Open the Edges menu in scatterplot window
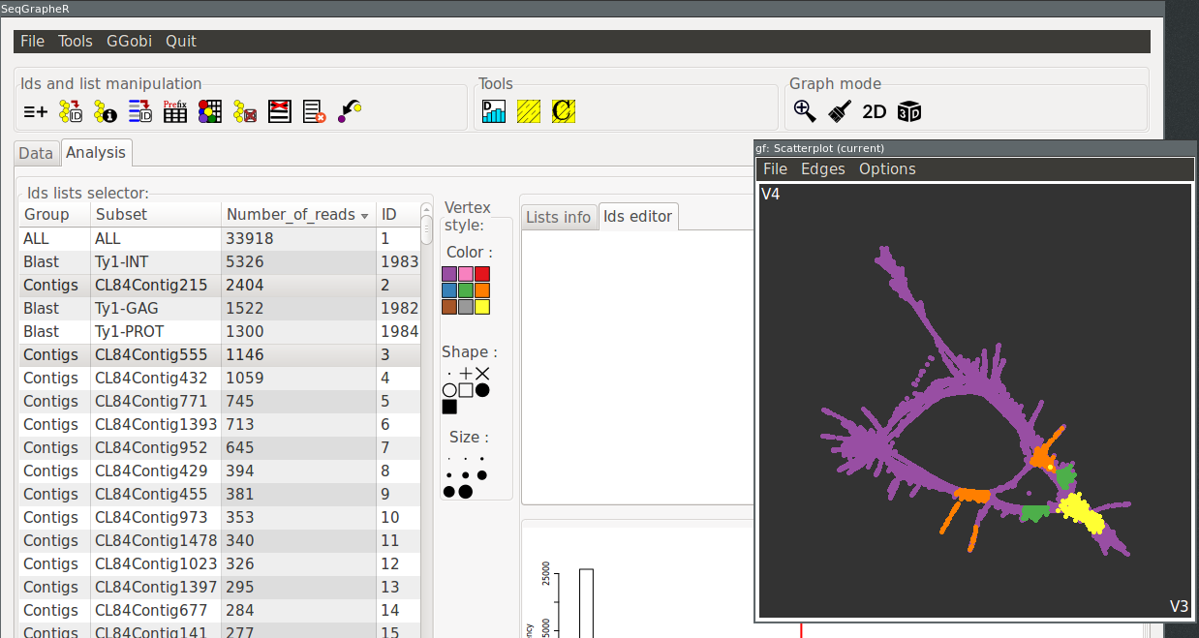 pos(822,168)
